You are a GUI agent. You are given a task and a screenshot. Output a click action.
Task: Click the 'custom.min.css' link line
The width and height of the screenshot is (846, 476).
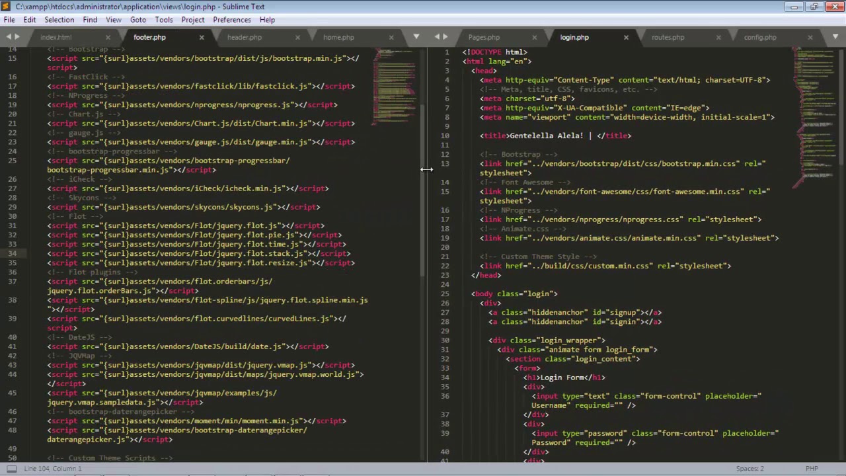pos(605,266)
